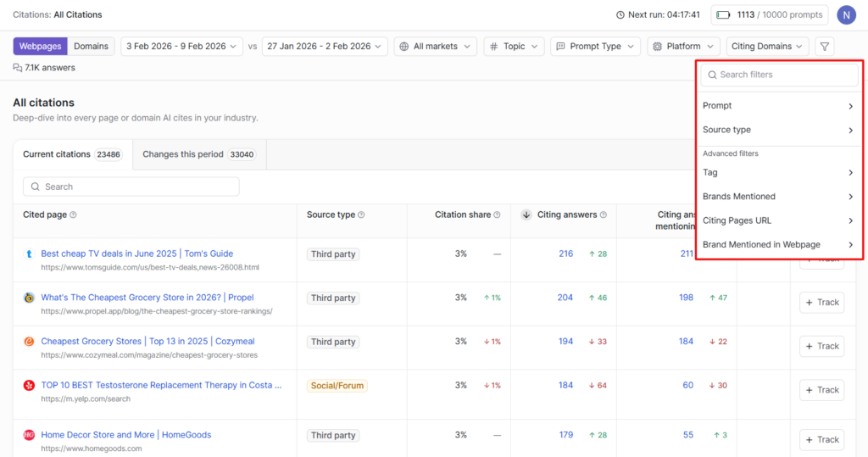
Task: Expand the Brands Mentioned filter
Action: coord(778,197)
